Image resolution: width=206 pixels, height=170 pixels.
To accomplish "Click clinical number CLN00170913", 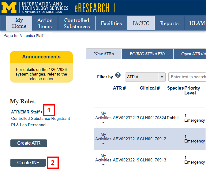I will tap(153, 160).
